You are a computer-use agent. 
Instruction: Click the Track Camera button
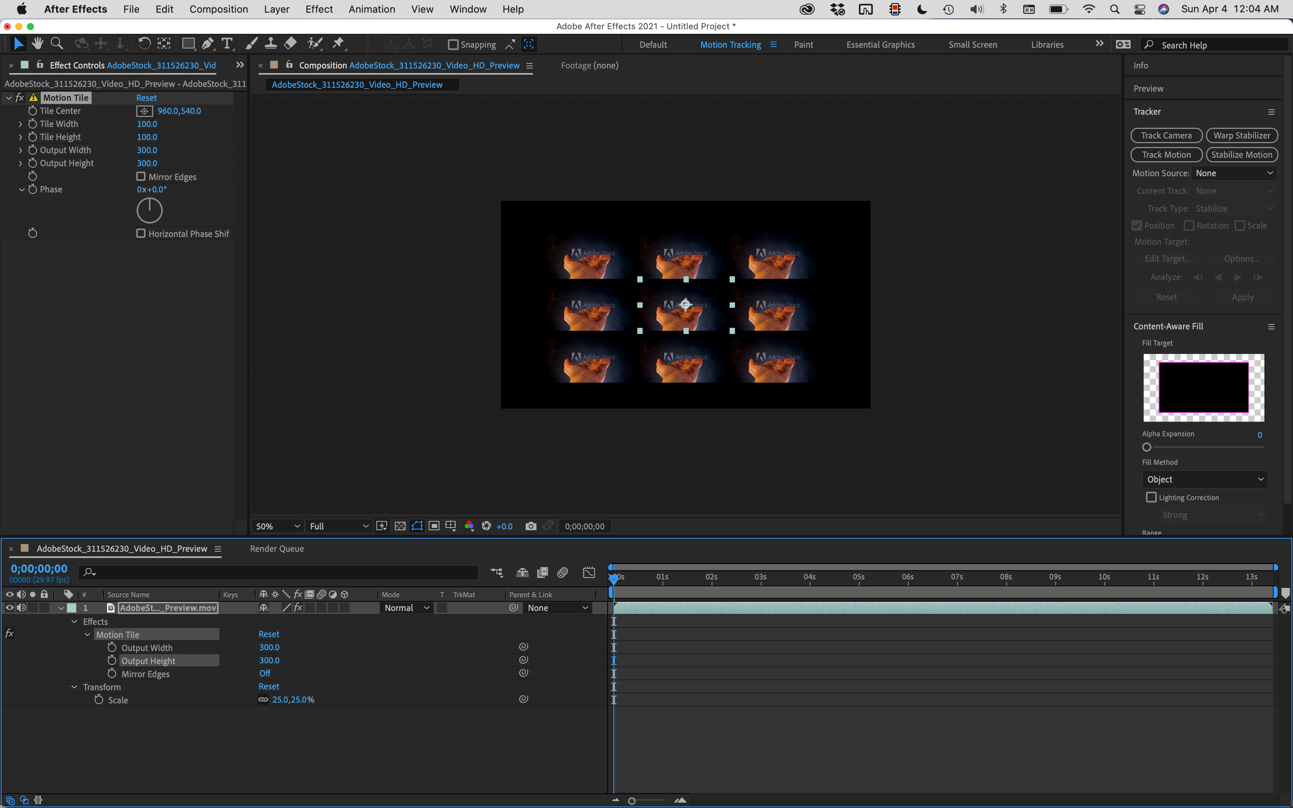pos(1166,136)
